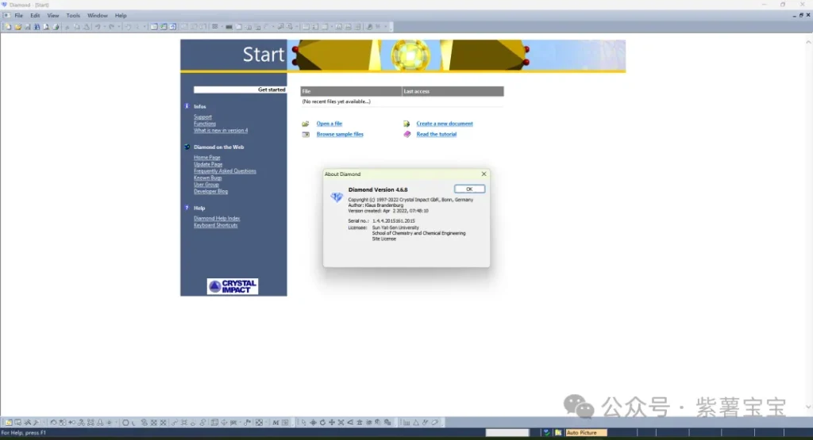Image resolution: width=813 pixels, height=440 pixels.
Task: Click the bold M icon in bottom toolbar
Action: click(x=275, y=423)
